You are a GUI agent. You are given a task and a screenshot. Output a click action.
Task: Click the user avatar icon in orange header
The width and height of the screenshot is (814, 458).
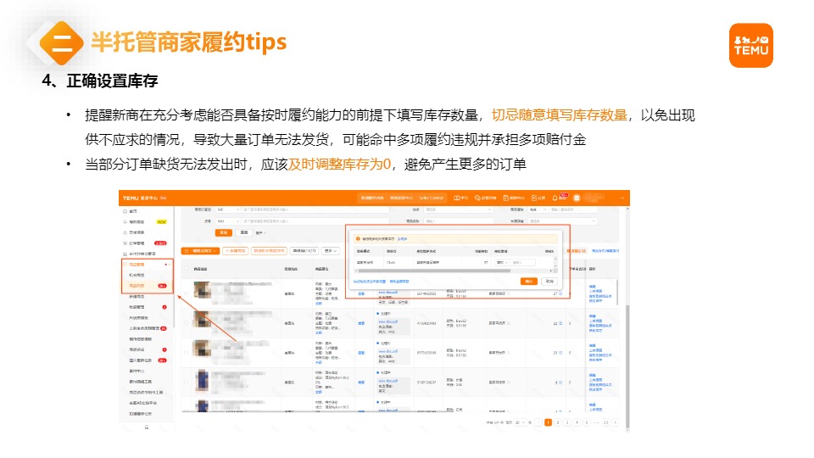576,198
